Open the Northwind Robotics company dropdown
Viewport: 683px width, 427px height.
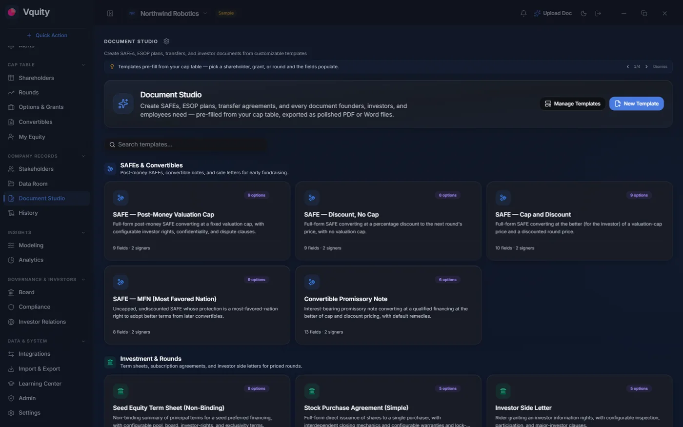[x=167, y=13]
